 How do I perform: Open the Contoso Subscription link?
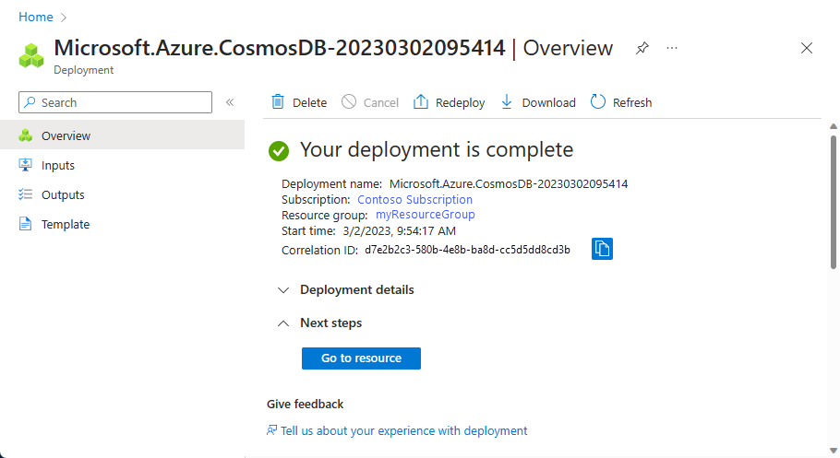[x=414, y=199]
